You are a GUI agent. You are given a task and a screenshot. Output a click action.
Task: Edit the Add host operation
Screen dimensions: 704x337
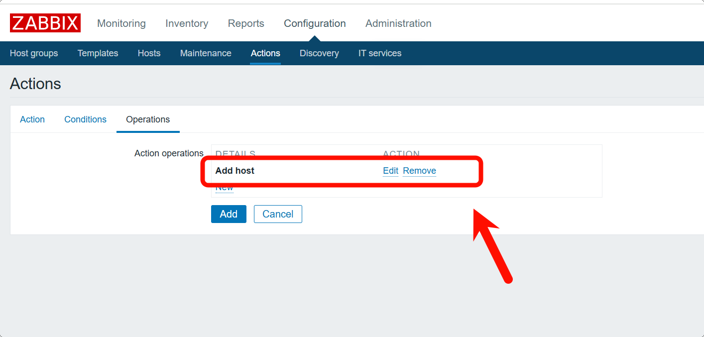click(x=390, y=171)
